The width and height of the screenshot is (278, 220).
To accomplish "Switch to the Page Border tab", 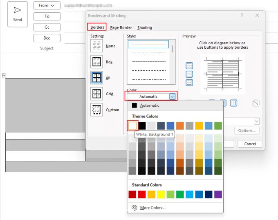I will pyautogui.click(x=121, y=27).
